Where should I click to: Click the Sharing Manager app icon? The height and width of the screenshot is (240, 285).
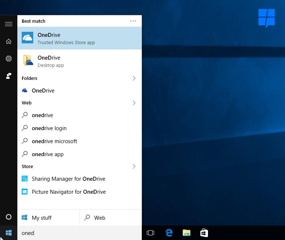[x=25, y=179]
